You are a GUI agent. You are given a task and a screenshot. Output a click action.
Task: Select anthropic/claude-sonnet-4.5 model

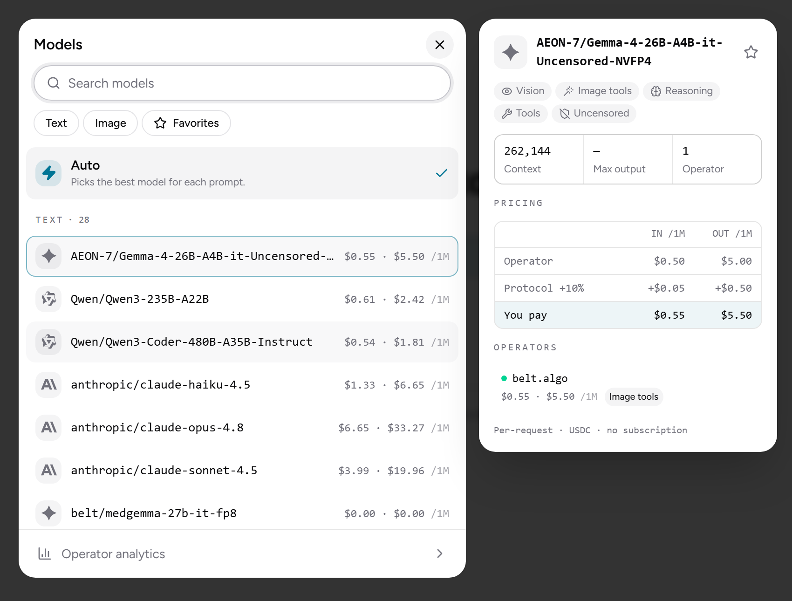242,471
